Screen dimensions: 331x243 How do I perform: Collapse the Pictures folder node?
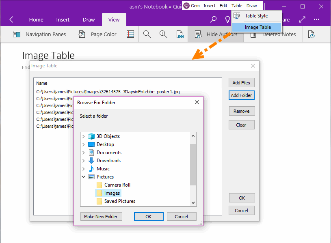point(84,177)
